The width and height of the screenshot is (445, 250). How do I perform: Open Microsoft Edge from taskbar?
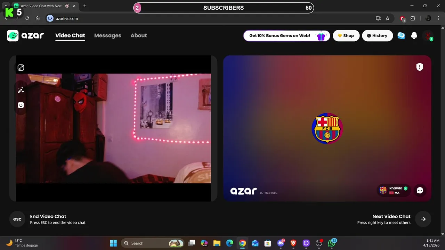(x=230, y=243)
